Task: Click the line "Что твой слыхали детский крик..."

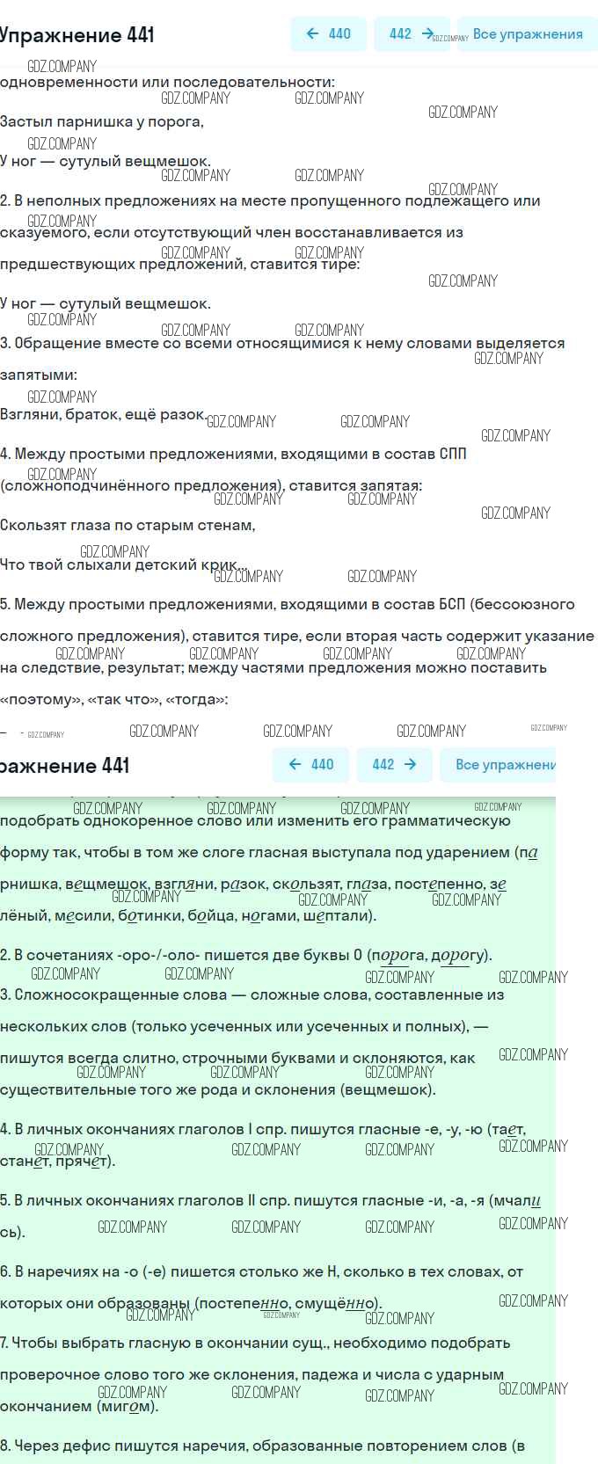Action: (x=123, y=564)
